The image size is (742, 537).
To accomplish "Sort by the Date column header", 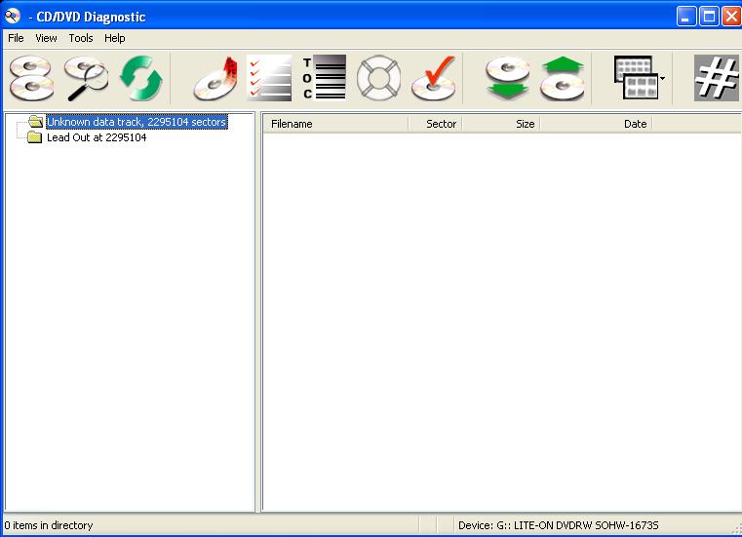I will [597, 124].
